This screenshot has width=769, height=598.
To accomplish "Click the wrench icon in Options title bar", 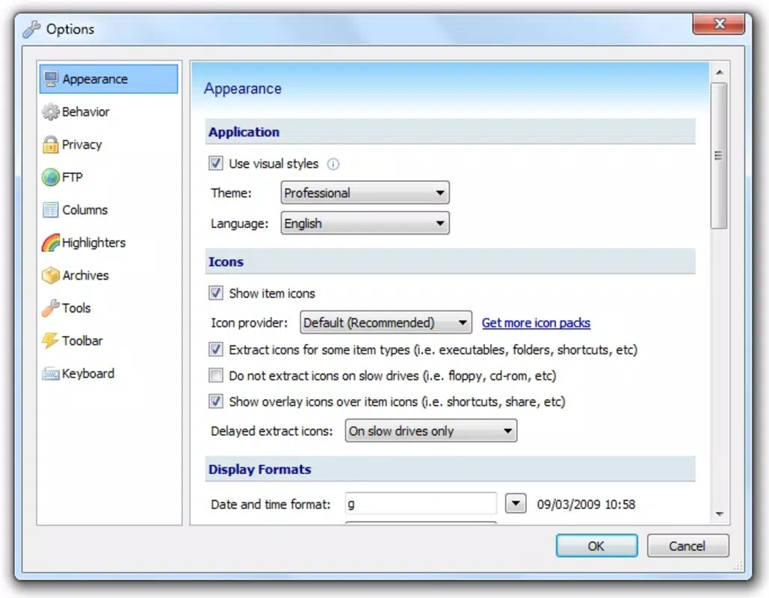I will tap(31, 29).
